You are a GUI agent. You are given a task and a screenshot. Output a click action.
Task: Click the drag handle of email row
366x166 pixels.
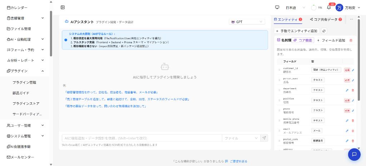pos(279,131)
